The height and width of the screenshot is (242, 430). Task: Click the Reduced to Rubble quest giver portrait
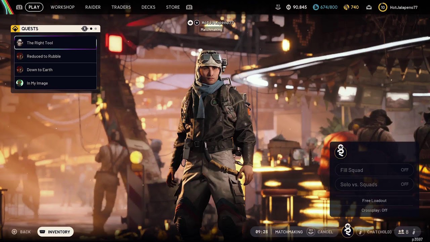pyautogui.click(x=20, y=56)
